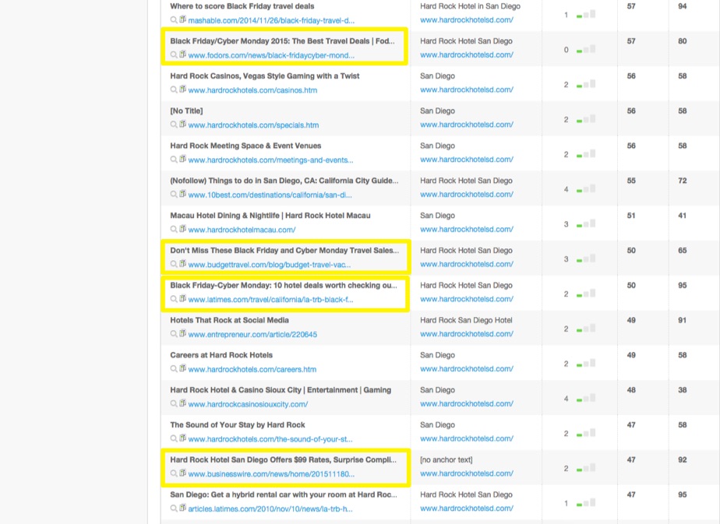The width and height of the screenshot is (720, 524).
Task: Open the hardrockhotels.com/careers.htm link
Action: point(252,369)
